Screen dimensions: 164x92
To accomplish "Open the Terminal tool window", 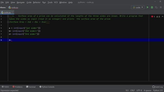I will [31, 87].
